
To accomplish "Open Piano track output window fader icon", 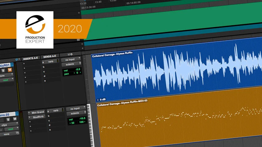I will point(85,112).
